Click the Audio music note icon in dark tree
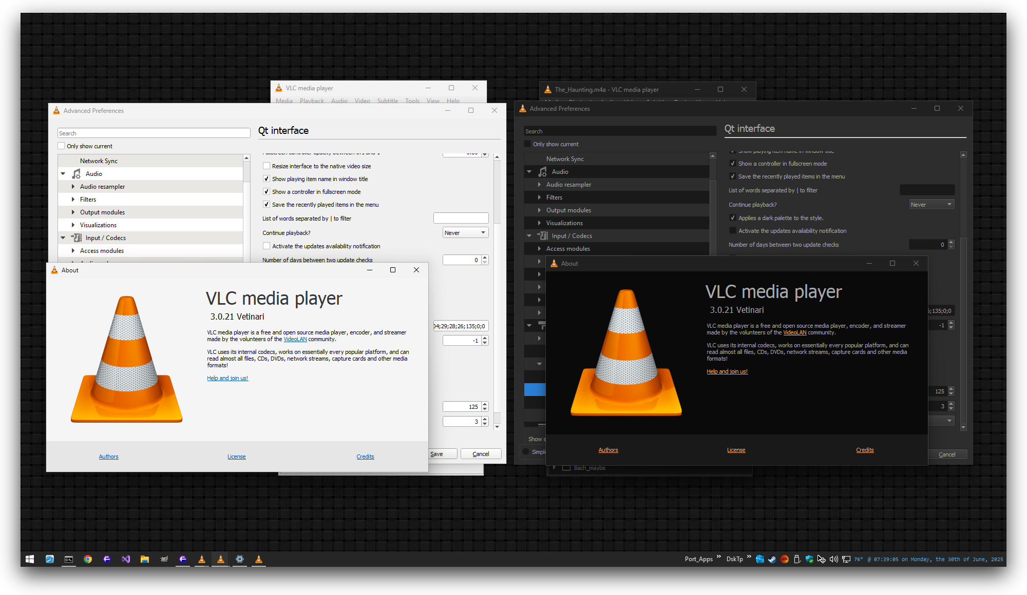 click(x=543, y=172)
